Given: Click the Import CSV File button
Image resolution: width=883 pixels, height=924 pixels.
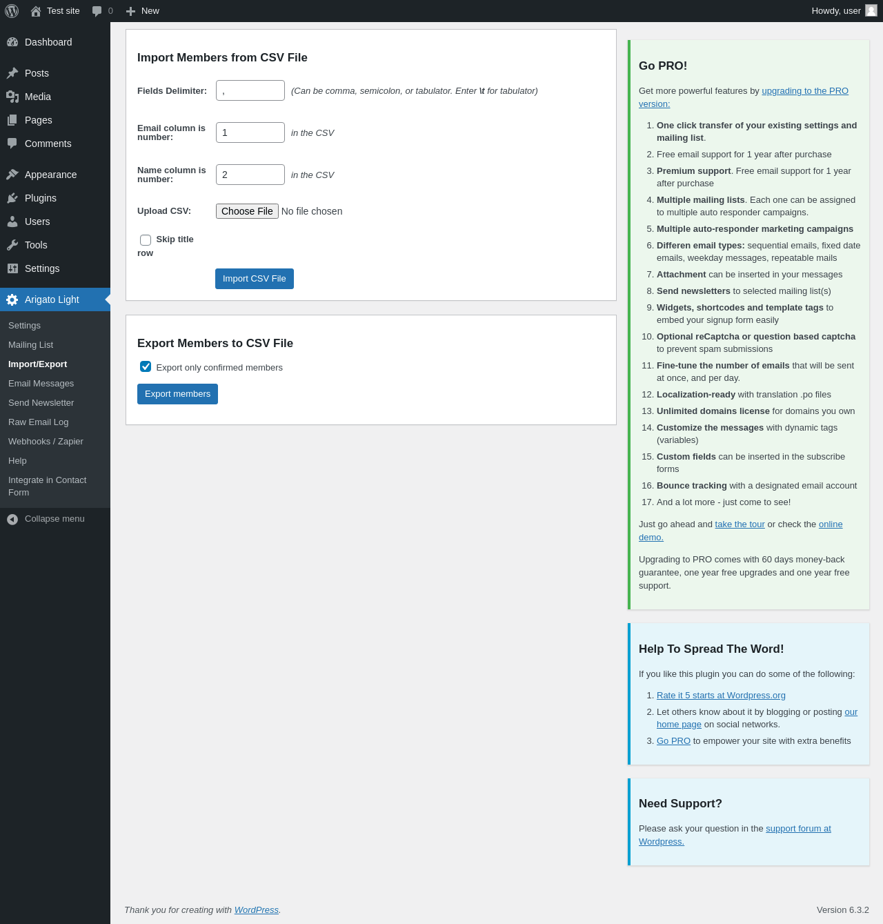Looking at the screenshot, I should coord(255,279).
